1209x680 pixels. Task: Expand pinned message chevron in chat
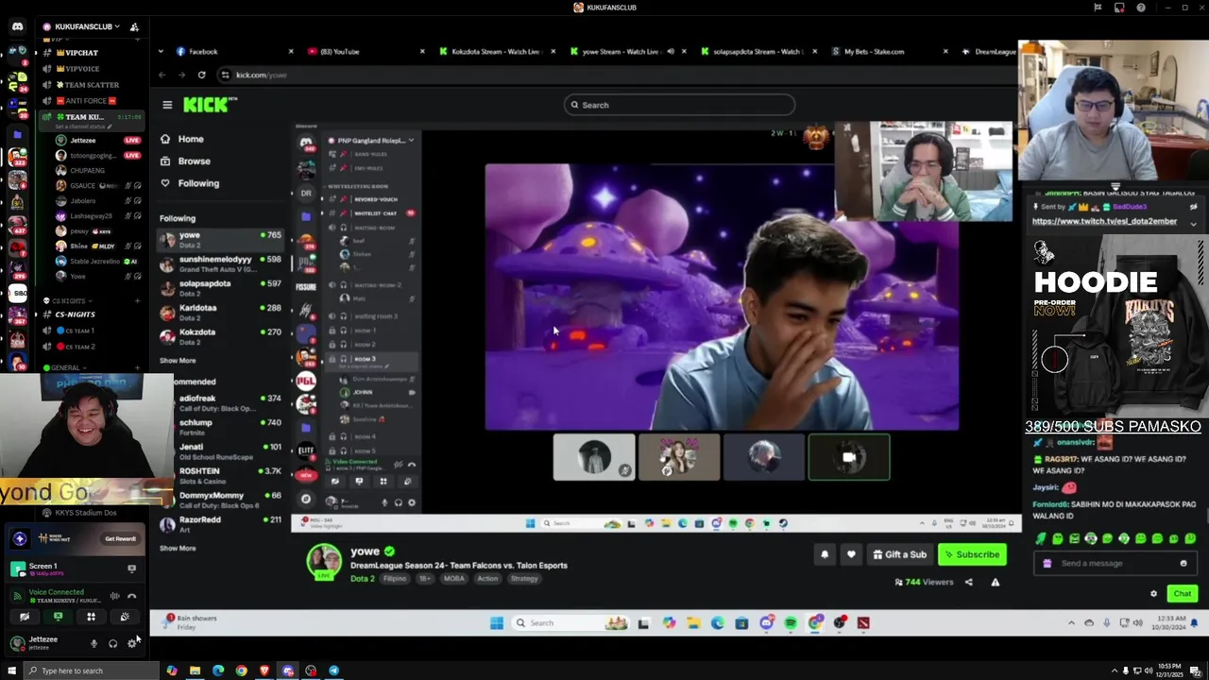(1193, 223)
